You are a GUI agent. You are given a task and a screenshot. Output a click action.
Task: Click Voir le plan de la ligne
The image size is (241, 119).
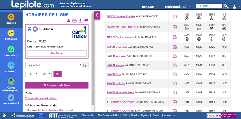[x=57, y=85]
